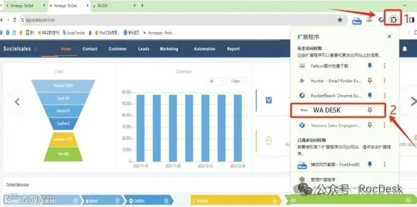Open the browser side panel icon

click(x=411, y=20)
